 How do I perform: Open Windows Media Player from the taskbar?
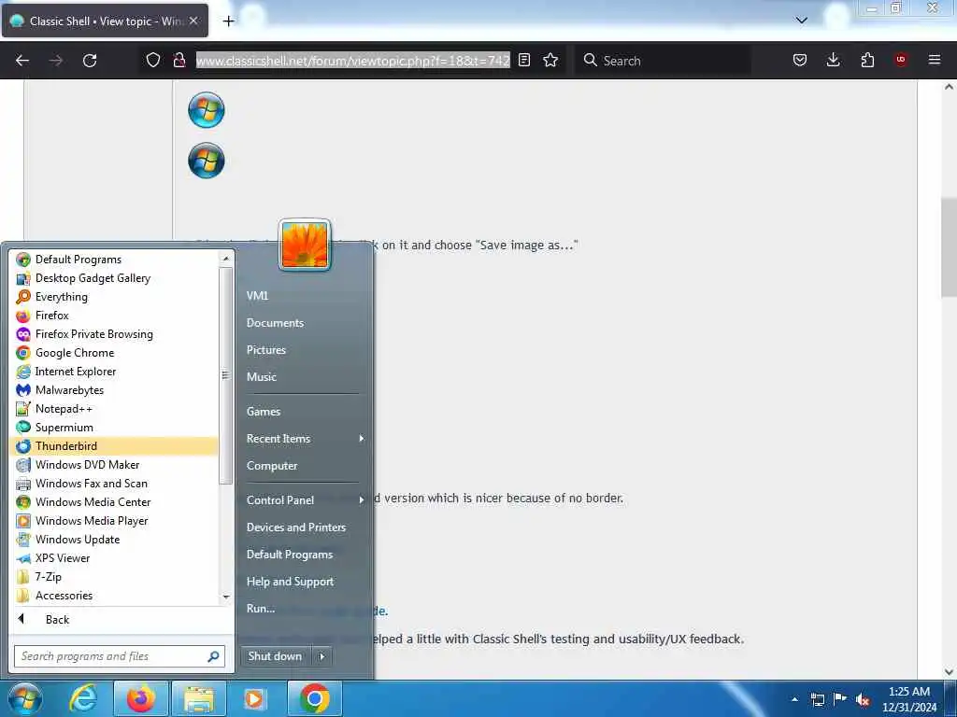tap(255, 698)
